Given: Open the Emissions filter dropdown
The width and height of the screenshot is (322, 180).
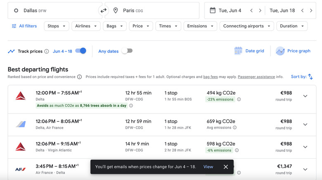Looking at the screenshot, I should coord(200,26).
